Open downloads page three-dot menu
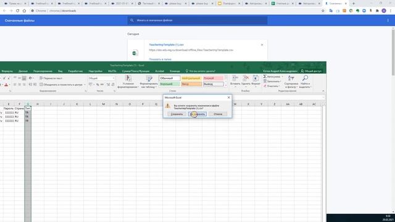Viewport: 395px width, 222px height. point(388,20)
